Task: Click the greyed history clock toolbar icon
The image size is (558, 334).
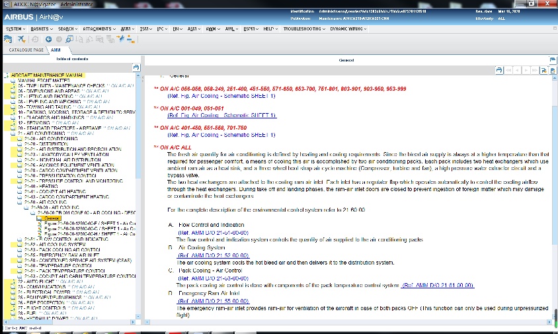Action: tap(35, 39)
